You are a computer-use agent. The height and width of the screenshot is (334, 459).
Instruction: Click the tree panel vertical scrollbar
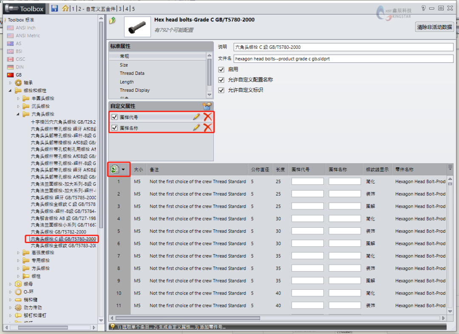[x=101, y=125]
